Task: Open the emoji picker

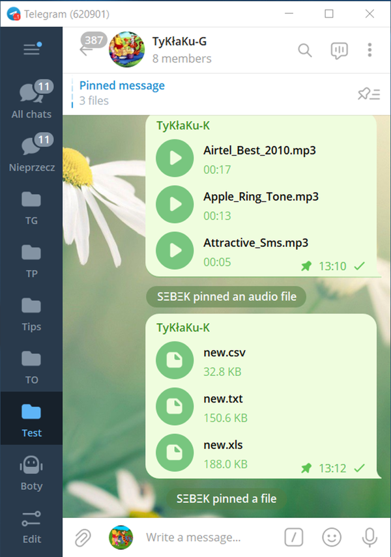Action: click(x=332, y=537)
